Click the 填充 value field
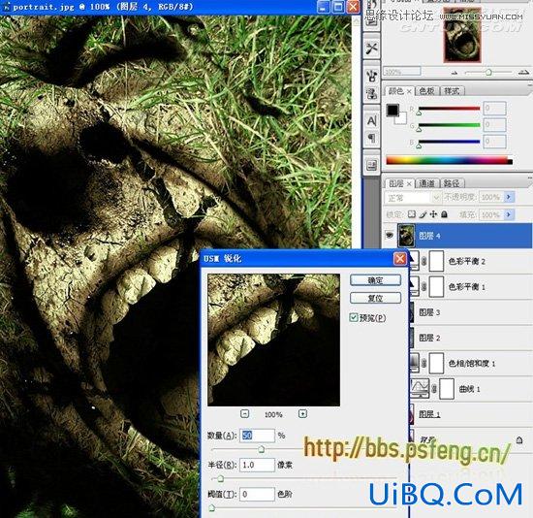The image size is (533, 518). tap(491, 214)
